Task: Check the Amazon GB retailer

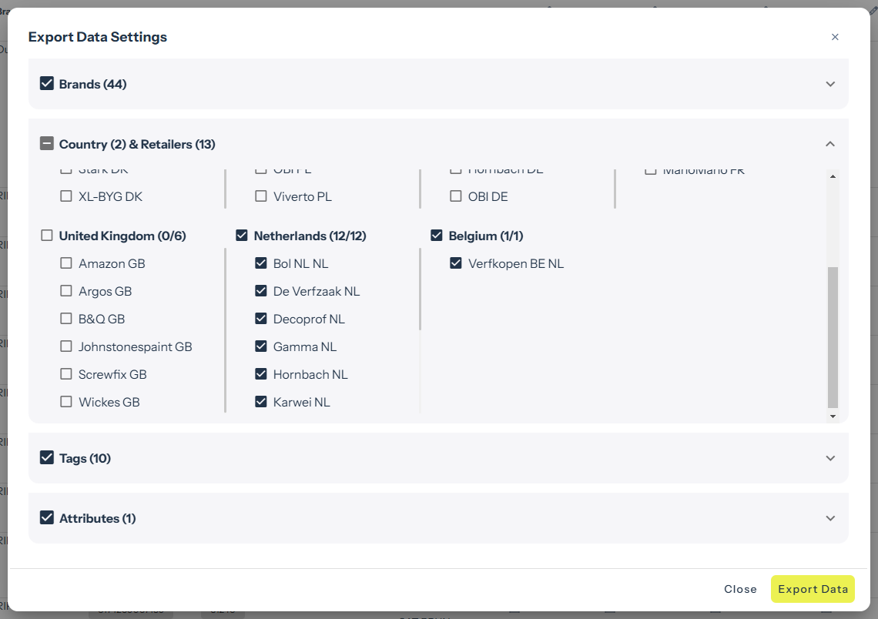Action: point(66,263)
